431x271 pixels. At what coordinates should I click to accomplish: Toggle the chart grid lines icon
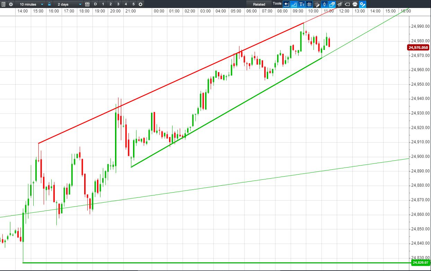pos(309,4)
